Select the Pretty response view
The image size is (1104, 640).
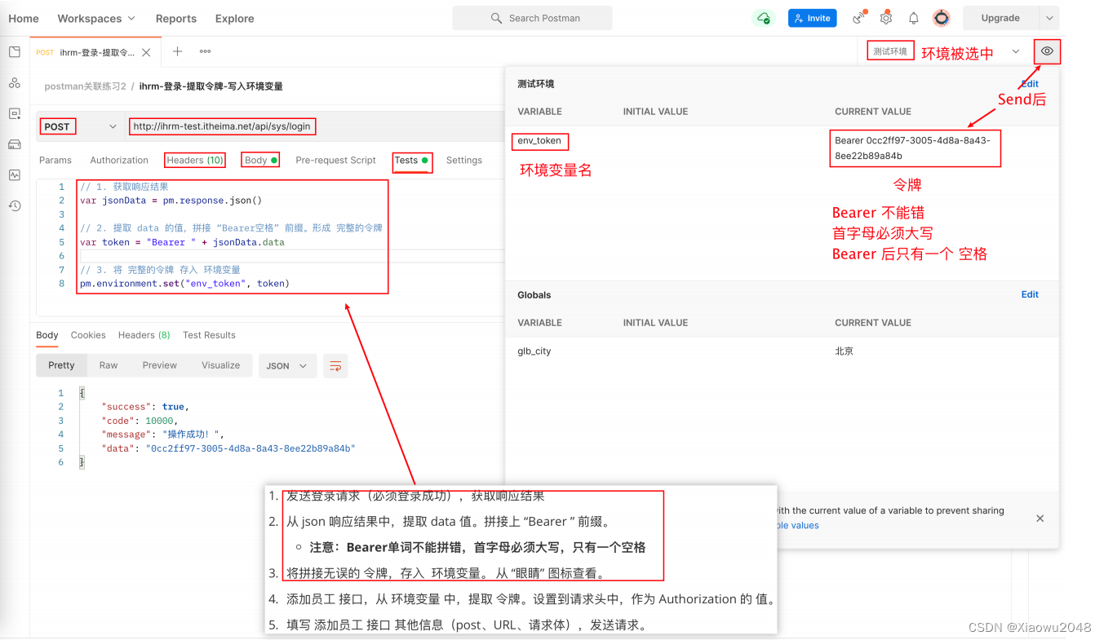pyautogui.click(x=61, y=365)
